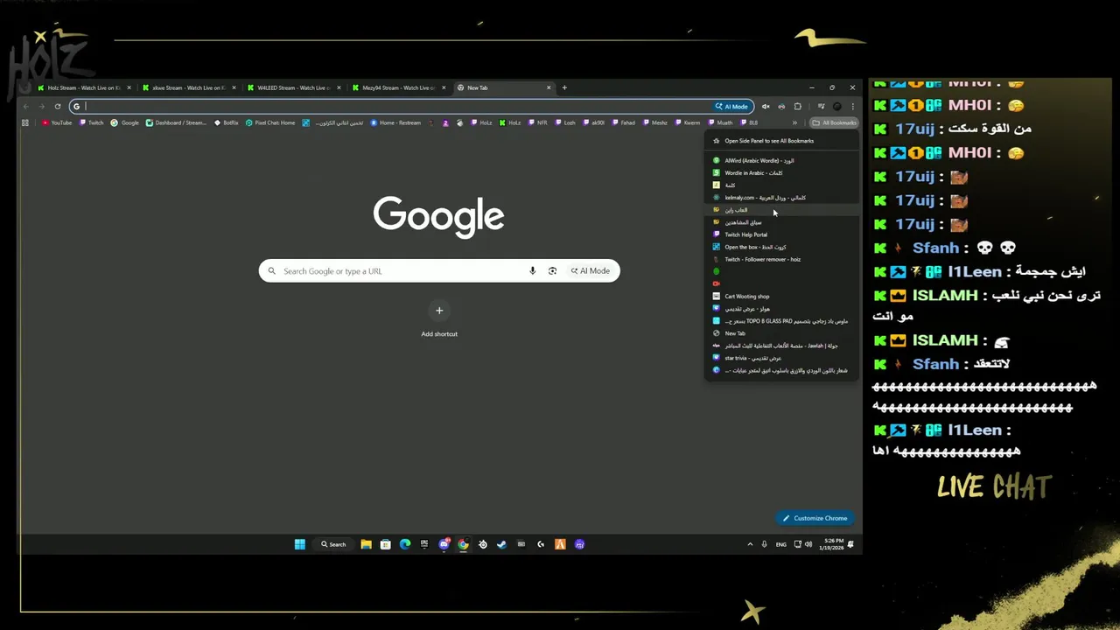Open Discord from the taskbar
This screenshot has width=1120, height=630.
pos(444,544)
